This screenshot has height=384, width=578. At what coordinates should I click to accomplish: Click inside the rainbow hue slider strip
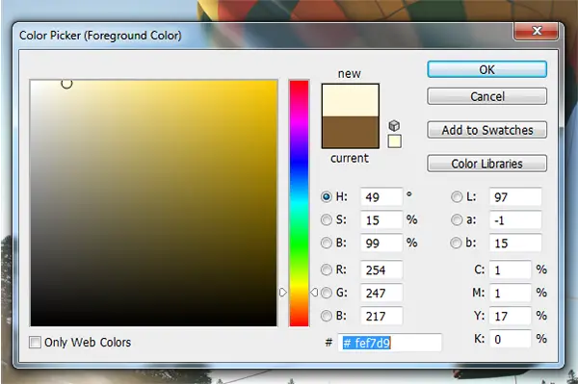point(299,203)
